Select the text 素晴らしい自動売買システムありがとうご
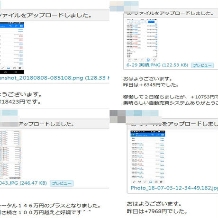The width and height of the screenshot is (218, 218). point(171,103)
